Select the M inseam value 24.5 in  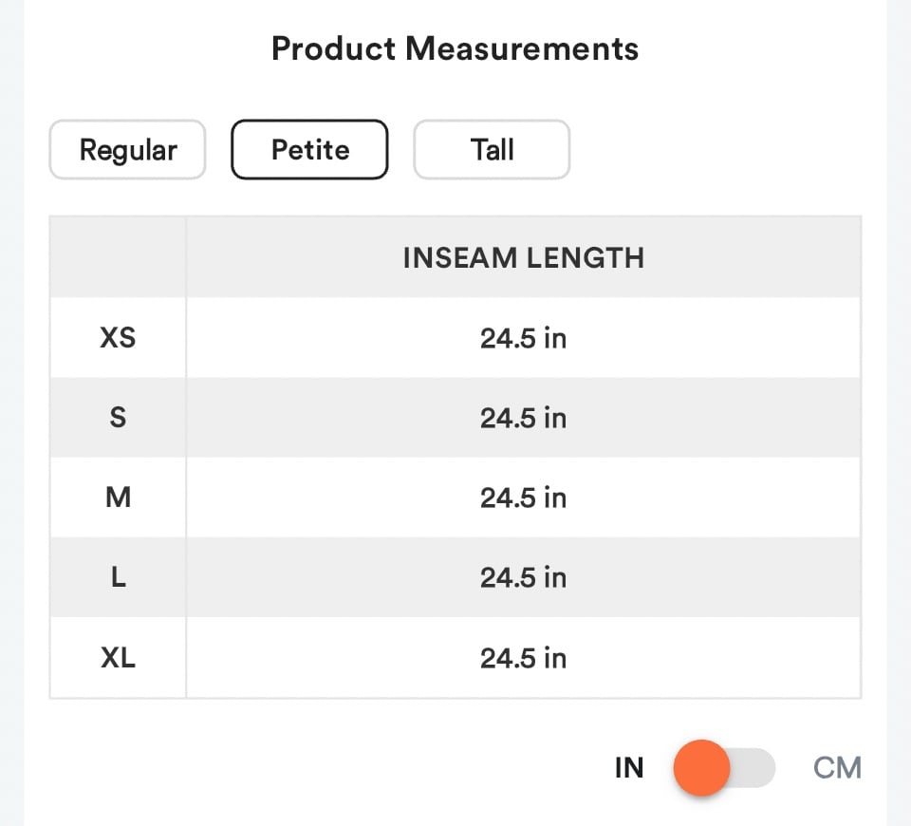click(523, 497)
